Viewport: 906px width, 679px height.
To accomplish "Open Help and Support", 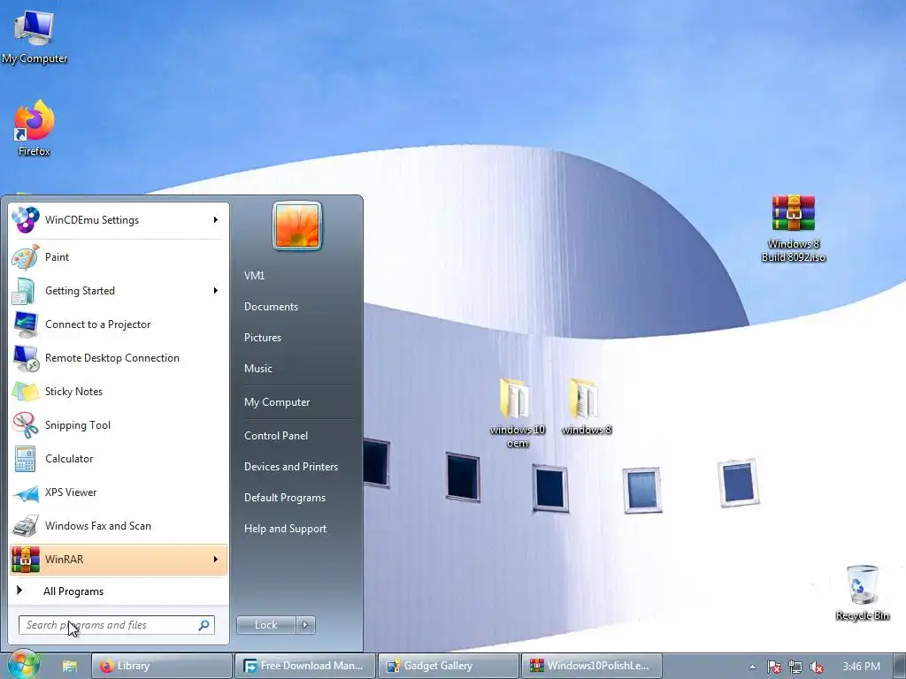I will (285, 529).
